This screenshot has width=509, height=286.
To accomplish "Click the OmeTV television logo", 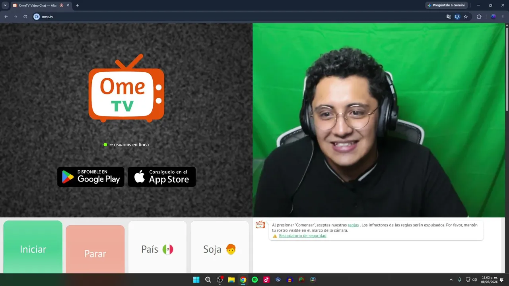I will pyautogui.click(x=126, y=88).
